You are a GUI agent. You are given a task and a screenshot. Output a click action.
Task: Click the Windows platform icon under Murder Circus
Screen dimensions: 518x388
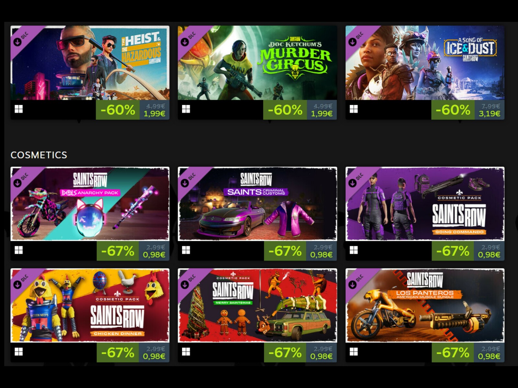[186, 109]
